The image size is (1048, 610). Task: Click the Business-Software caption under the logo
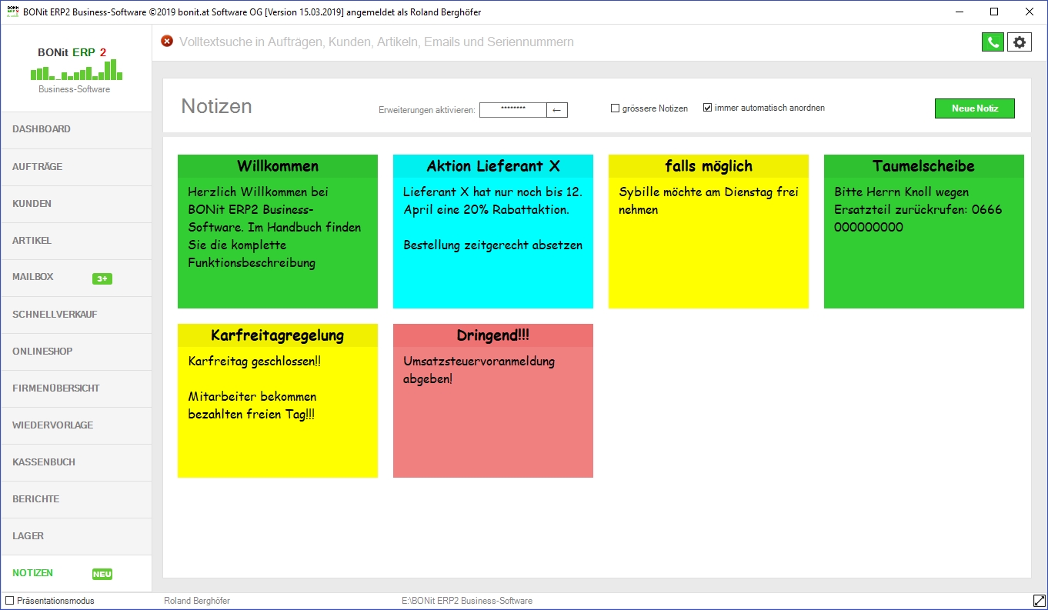75,89
